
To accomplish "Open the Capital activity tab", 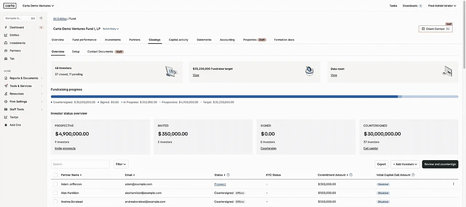I will [x=178, y=40].
